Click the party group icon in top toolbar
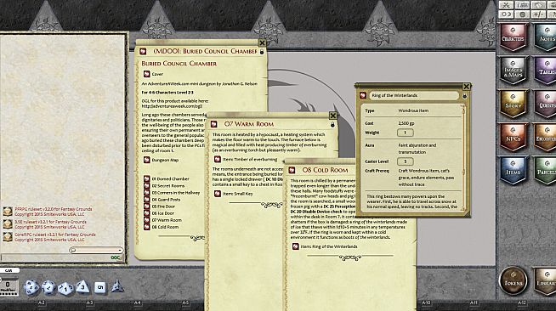The height and width of the screenshot is (311, 556). point(522,5)
